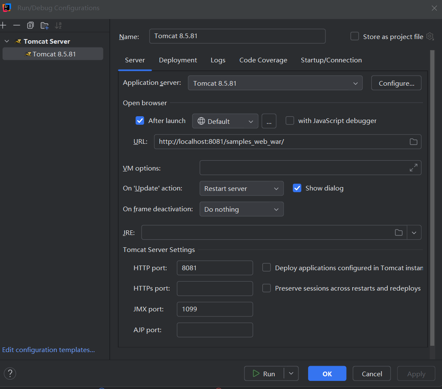Sort configurations alphabetically
The height and width of the screenshot is (389, 442).
[58, 25]
